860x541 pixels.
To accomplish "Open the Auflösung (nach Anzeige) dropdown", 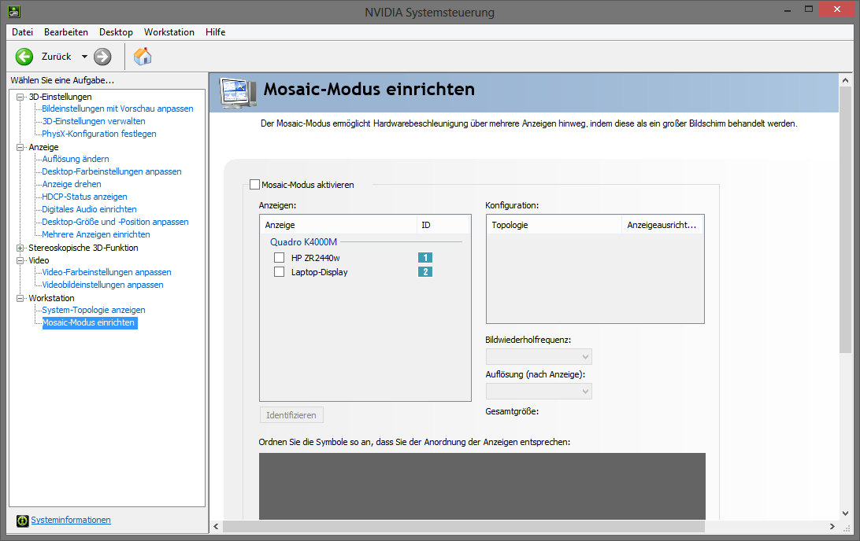I will click(x=539, y=392).
